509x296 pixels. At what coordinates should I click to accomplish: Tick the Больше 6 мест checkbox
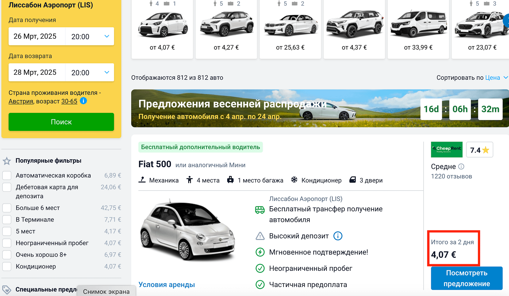coord(7,208)
